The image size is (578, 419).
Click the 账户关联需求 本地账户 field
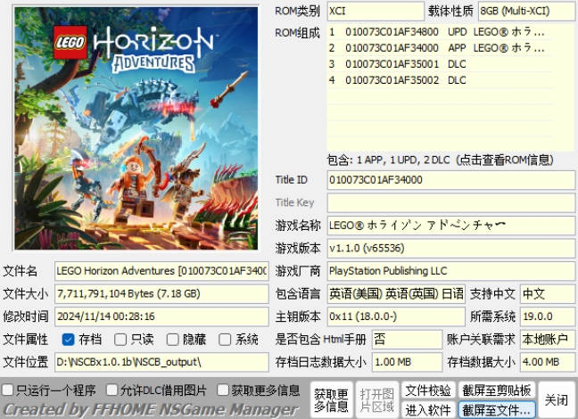548,339
